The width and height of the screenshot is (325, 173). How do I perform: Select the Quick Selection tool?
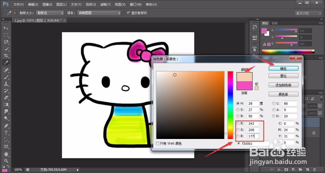pos(6,49)
